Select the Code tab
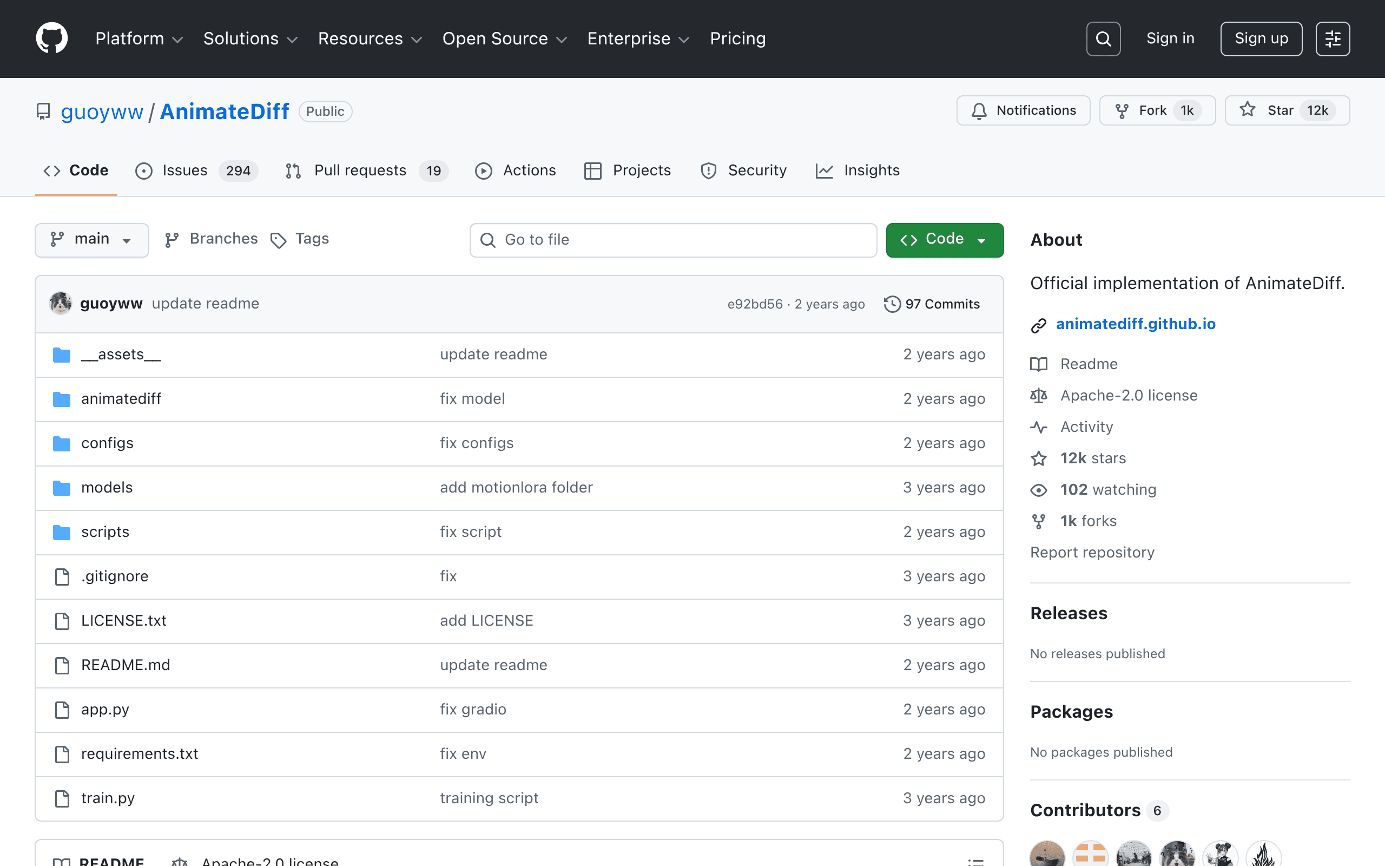 point(76,170)
